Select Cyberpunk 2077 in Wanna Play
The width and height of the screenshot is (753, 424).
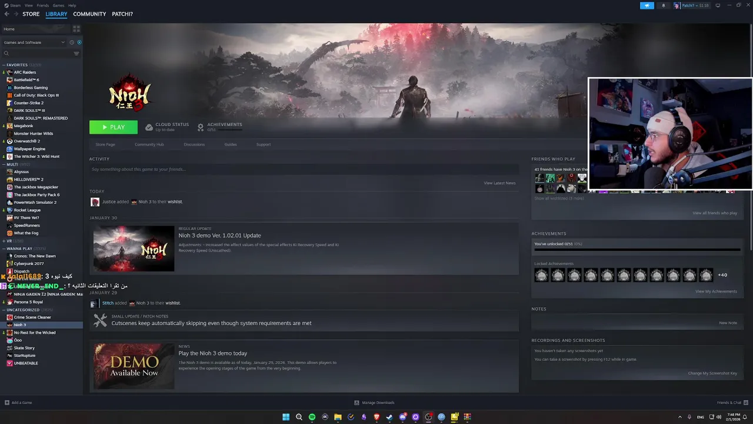29,264
